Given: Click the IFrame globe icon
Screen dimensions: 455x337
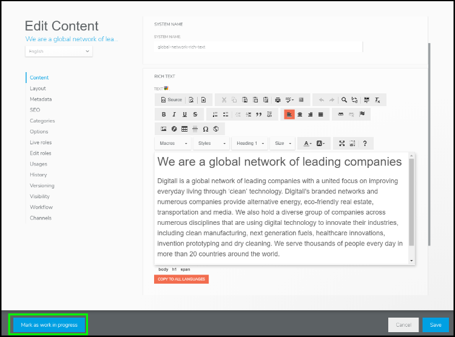Looking at the screenshot, I should coord(216,128).
